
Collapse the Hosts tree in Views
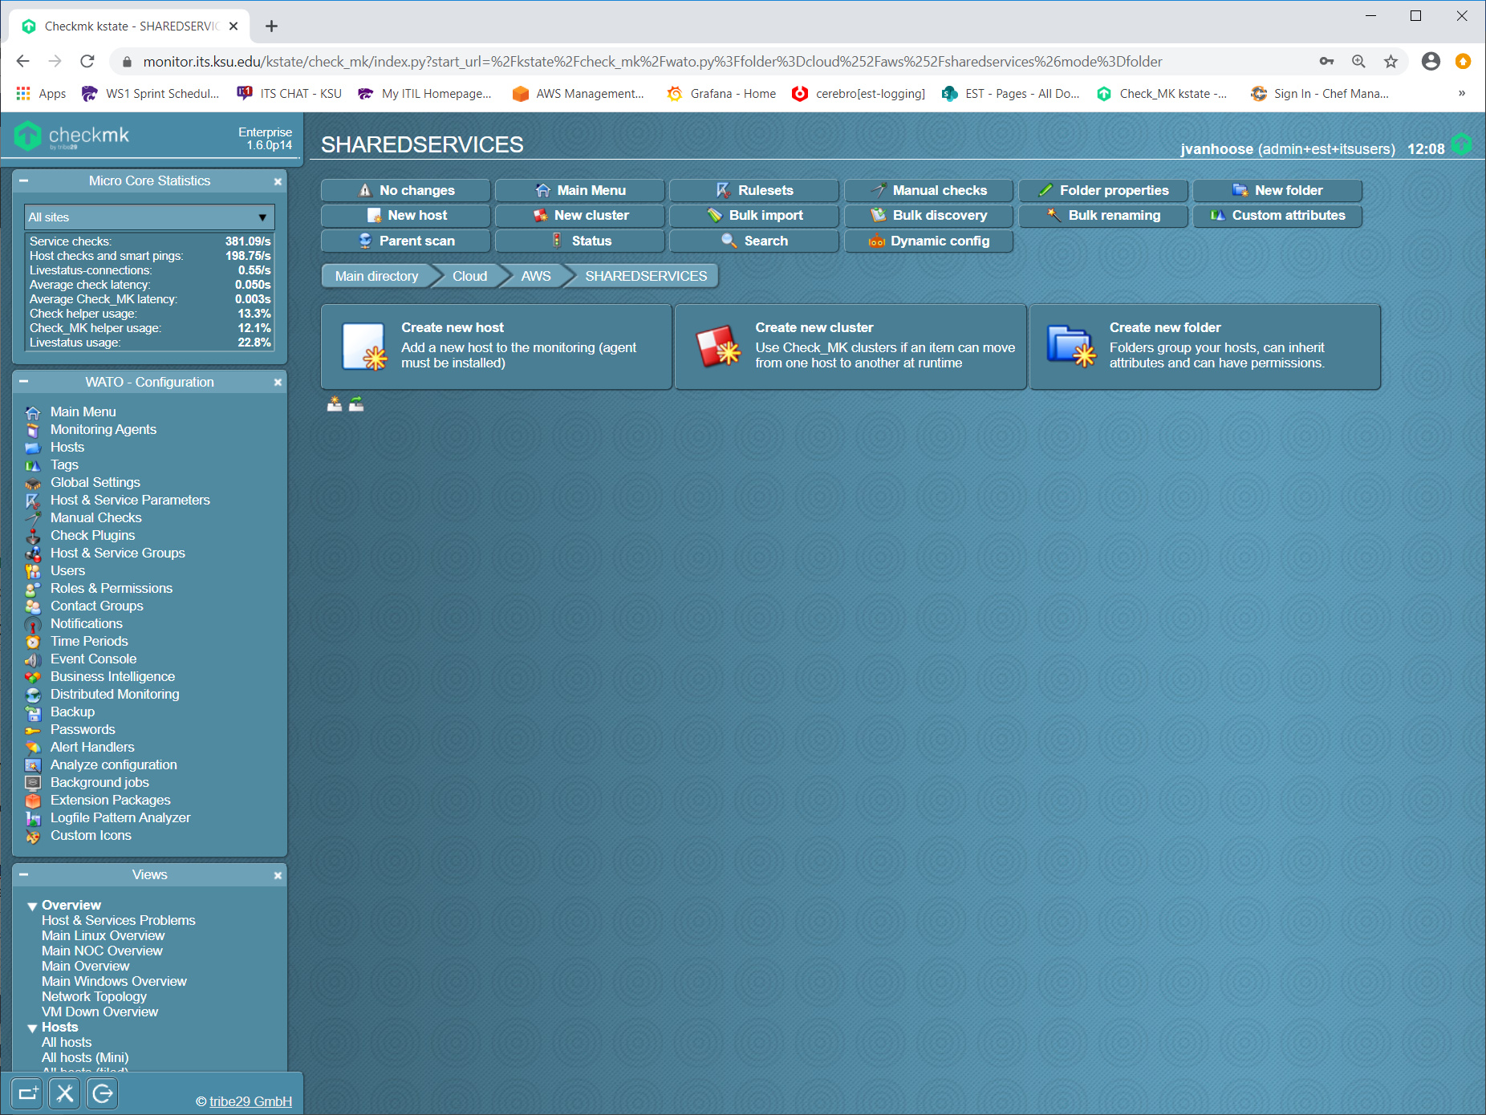coord(32,1028)
